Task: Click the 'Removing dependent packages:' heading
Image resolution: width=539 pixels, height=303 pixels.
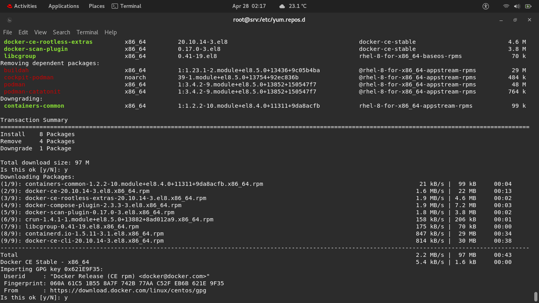Action: (x=50, y=63)
